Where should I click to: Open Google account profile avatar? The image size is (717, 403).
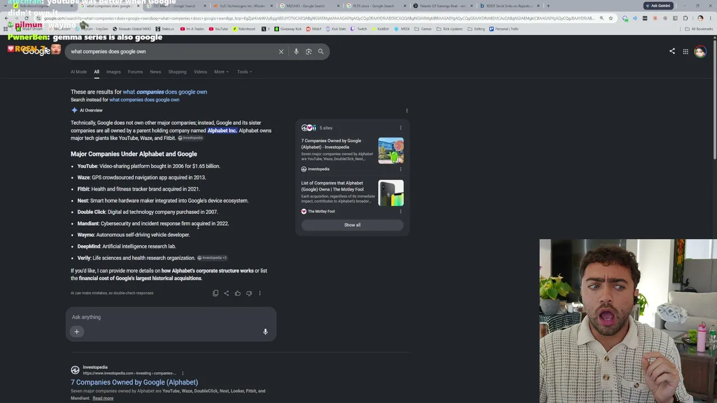[x=700, y=51]
